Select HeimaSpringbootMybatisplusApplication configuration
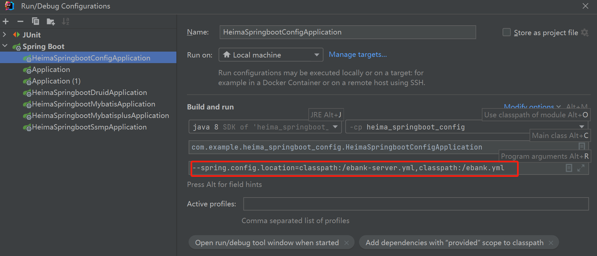Screen dimensions: 597x256 [x=100, y=116]
